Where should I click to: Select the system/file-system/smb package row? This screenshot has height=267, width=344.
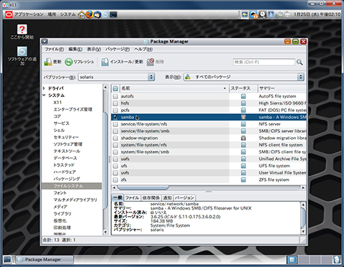point(209,152)
